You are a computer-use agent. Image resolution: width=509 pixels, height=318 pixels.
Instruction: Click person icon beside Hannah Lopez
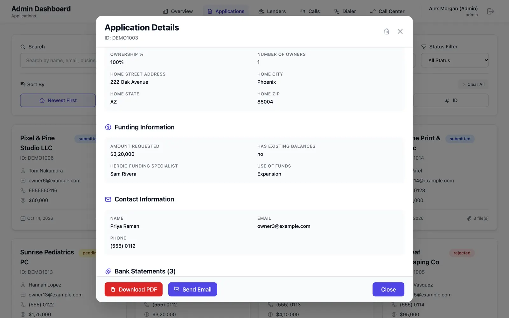[23, 285]
